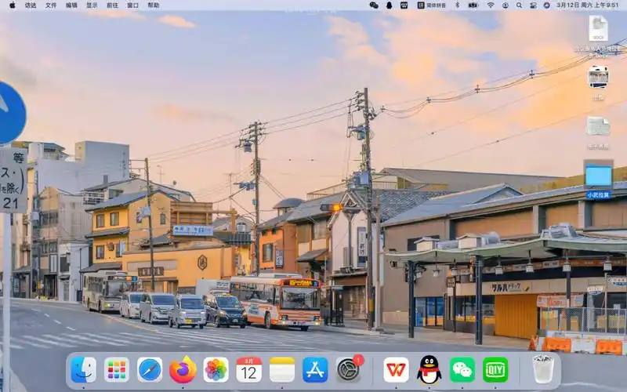Screen dimensions: 627x392
Task: Open the Photos app
Action: [216, 369]
